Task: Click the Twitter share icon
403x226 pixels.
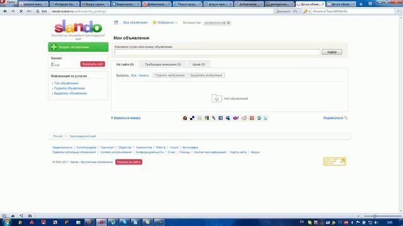Action: [x=266, y=118]
